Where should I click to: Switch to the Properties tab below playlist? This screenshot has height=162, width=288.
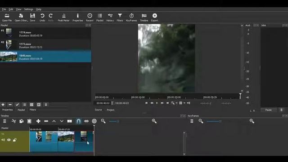8,110
